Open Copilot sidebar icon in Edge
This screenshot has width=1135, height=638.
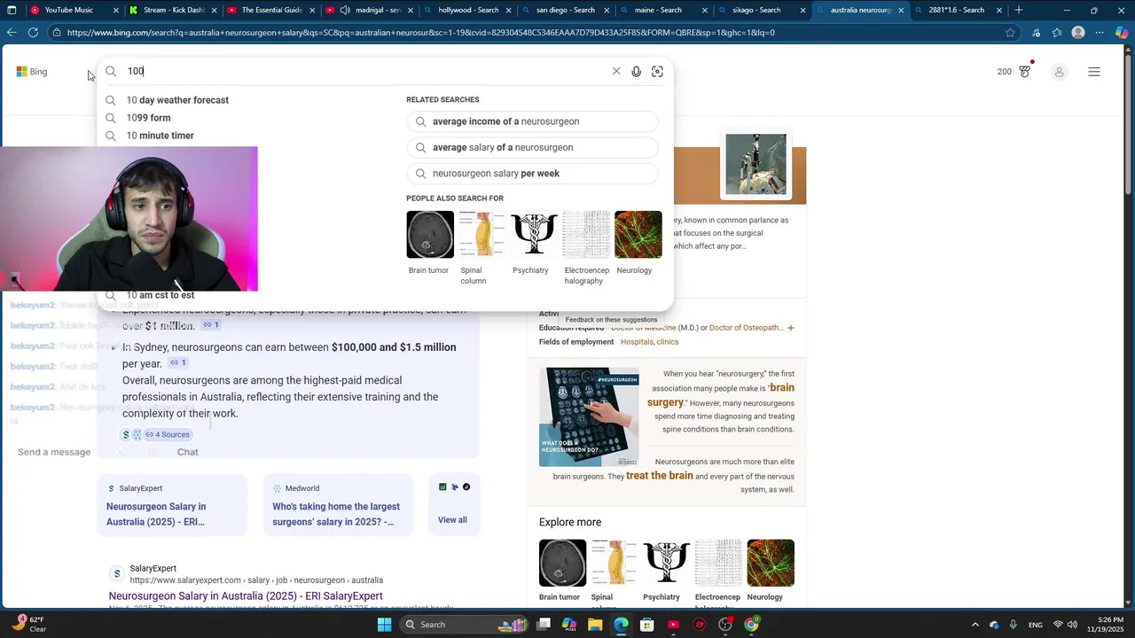1122,33
